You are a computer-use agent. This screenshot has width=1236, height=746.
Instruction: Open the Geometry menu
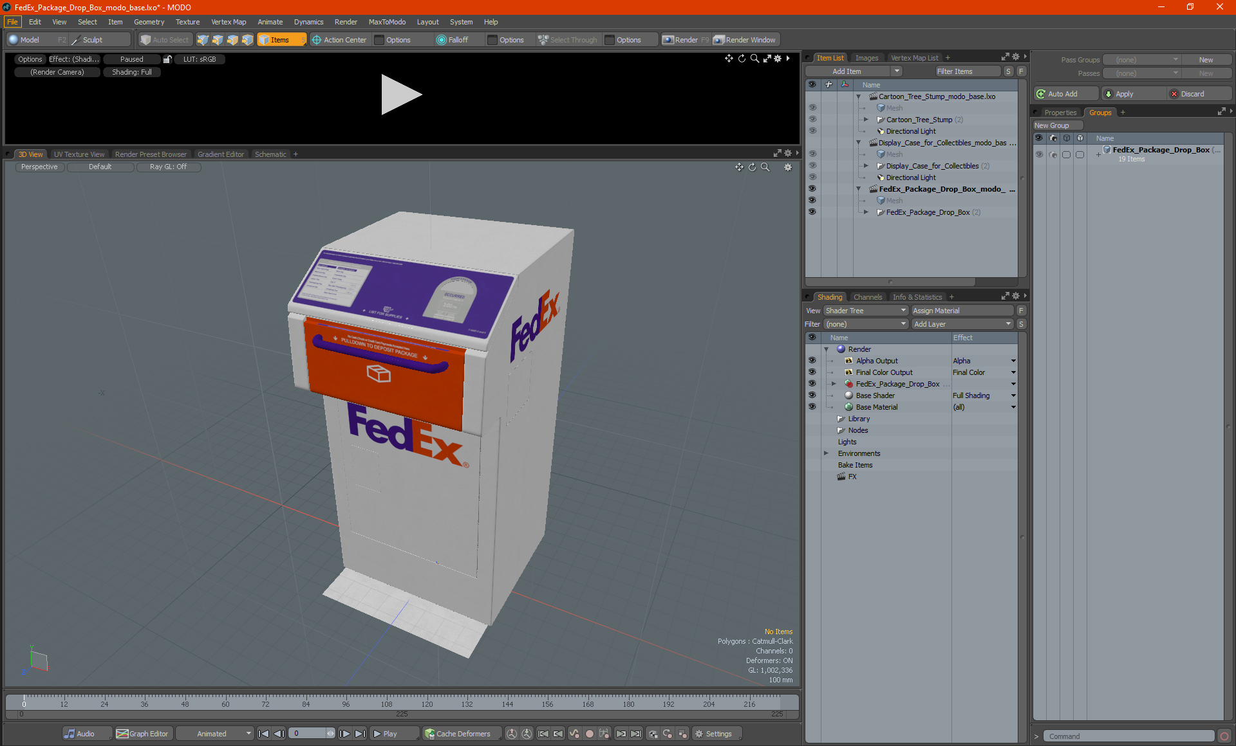[x=149, y=22]
